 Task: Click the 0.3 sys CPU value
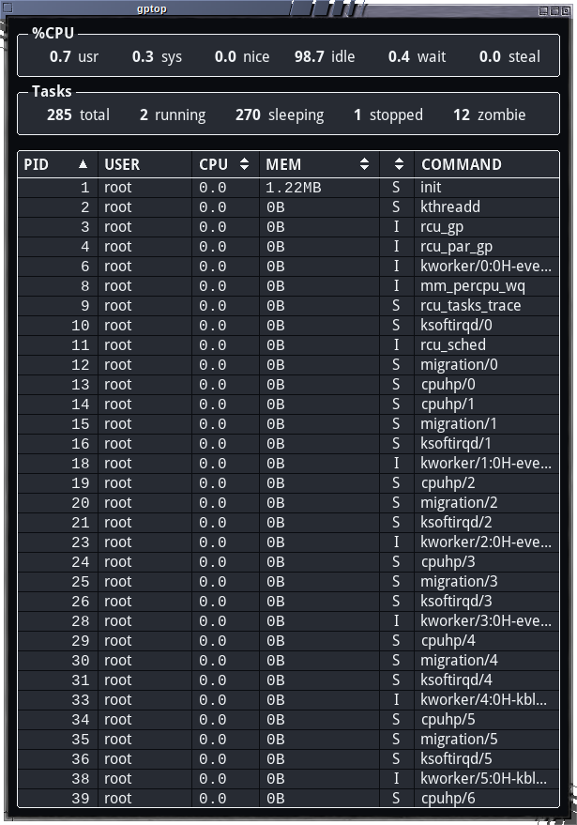click(157, 57)
